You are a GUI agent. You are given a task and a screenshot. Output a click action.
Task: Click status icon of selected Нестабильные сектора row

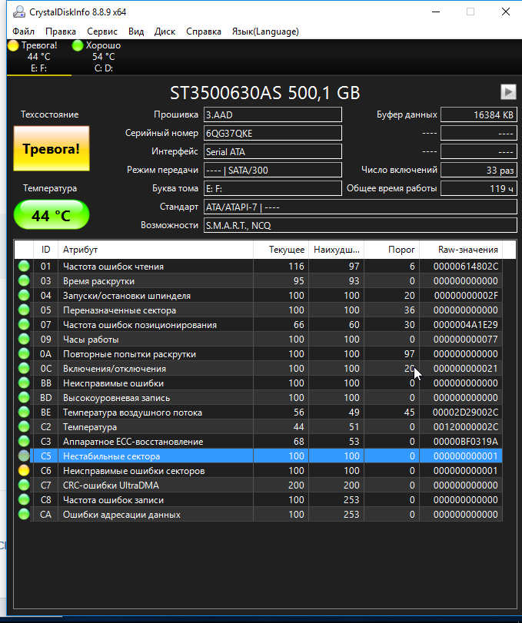[x=24, y=456]
